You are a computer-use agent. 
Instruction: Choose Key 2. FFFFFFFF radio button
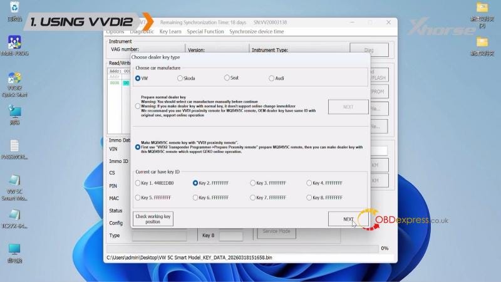(195, 183)
